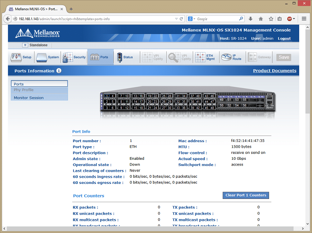Click the address bar URL field
The height and width of the screenshot is (233, 312).
pos(95,19)
